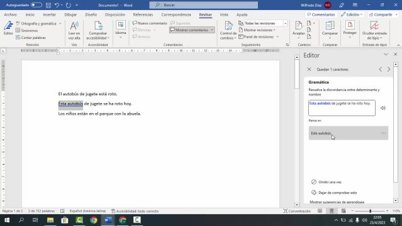Collapse the ribbon with the chevron

pyautogui.click(x=398, y=45)
